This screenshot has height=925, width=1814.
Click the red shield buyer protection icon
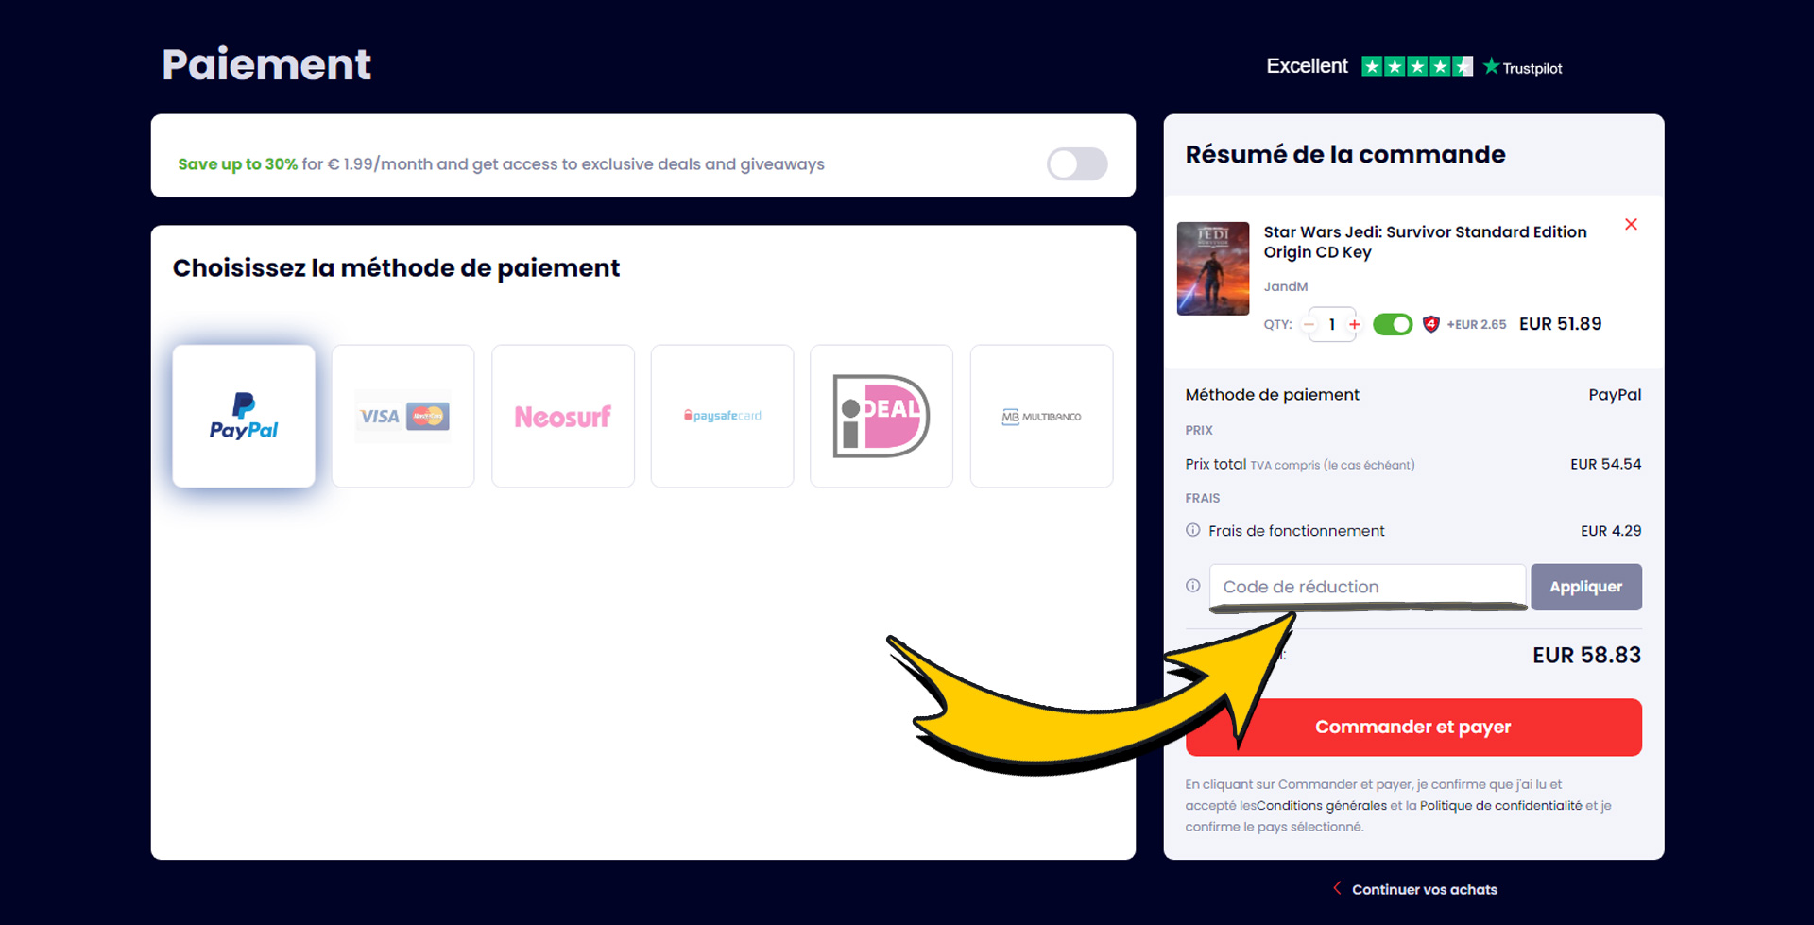pyautogui.click(x=1431, y=324)
